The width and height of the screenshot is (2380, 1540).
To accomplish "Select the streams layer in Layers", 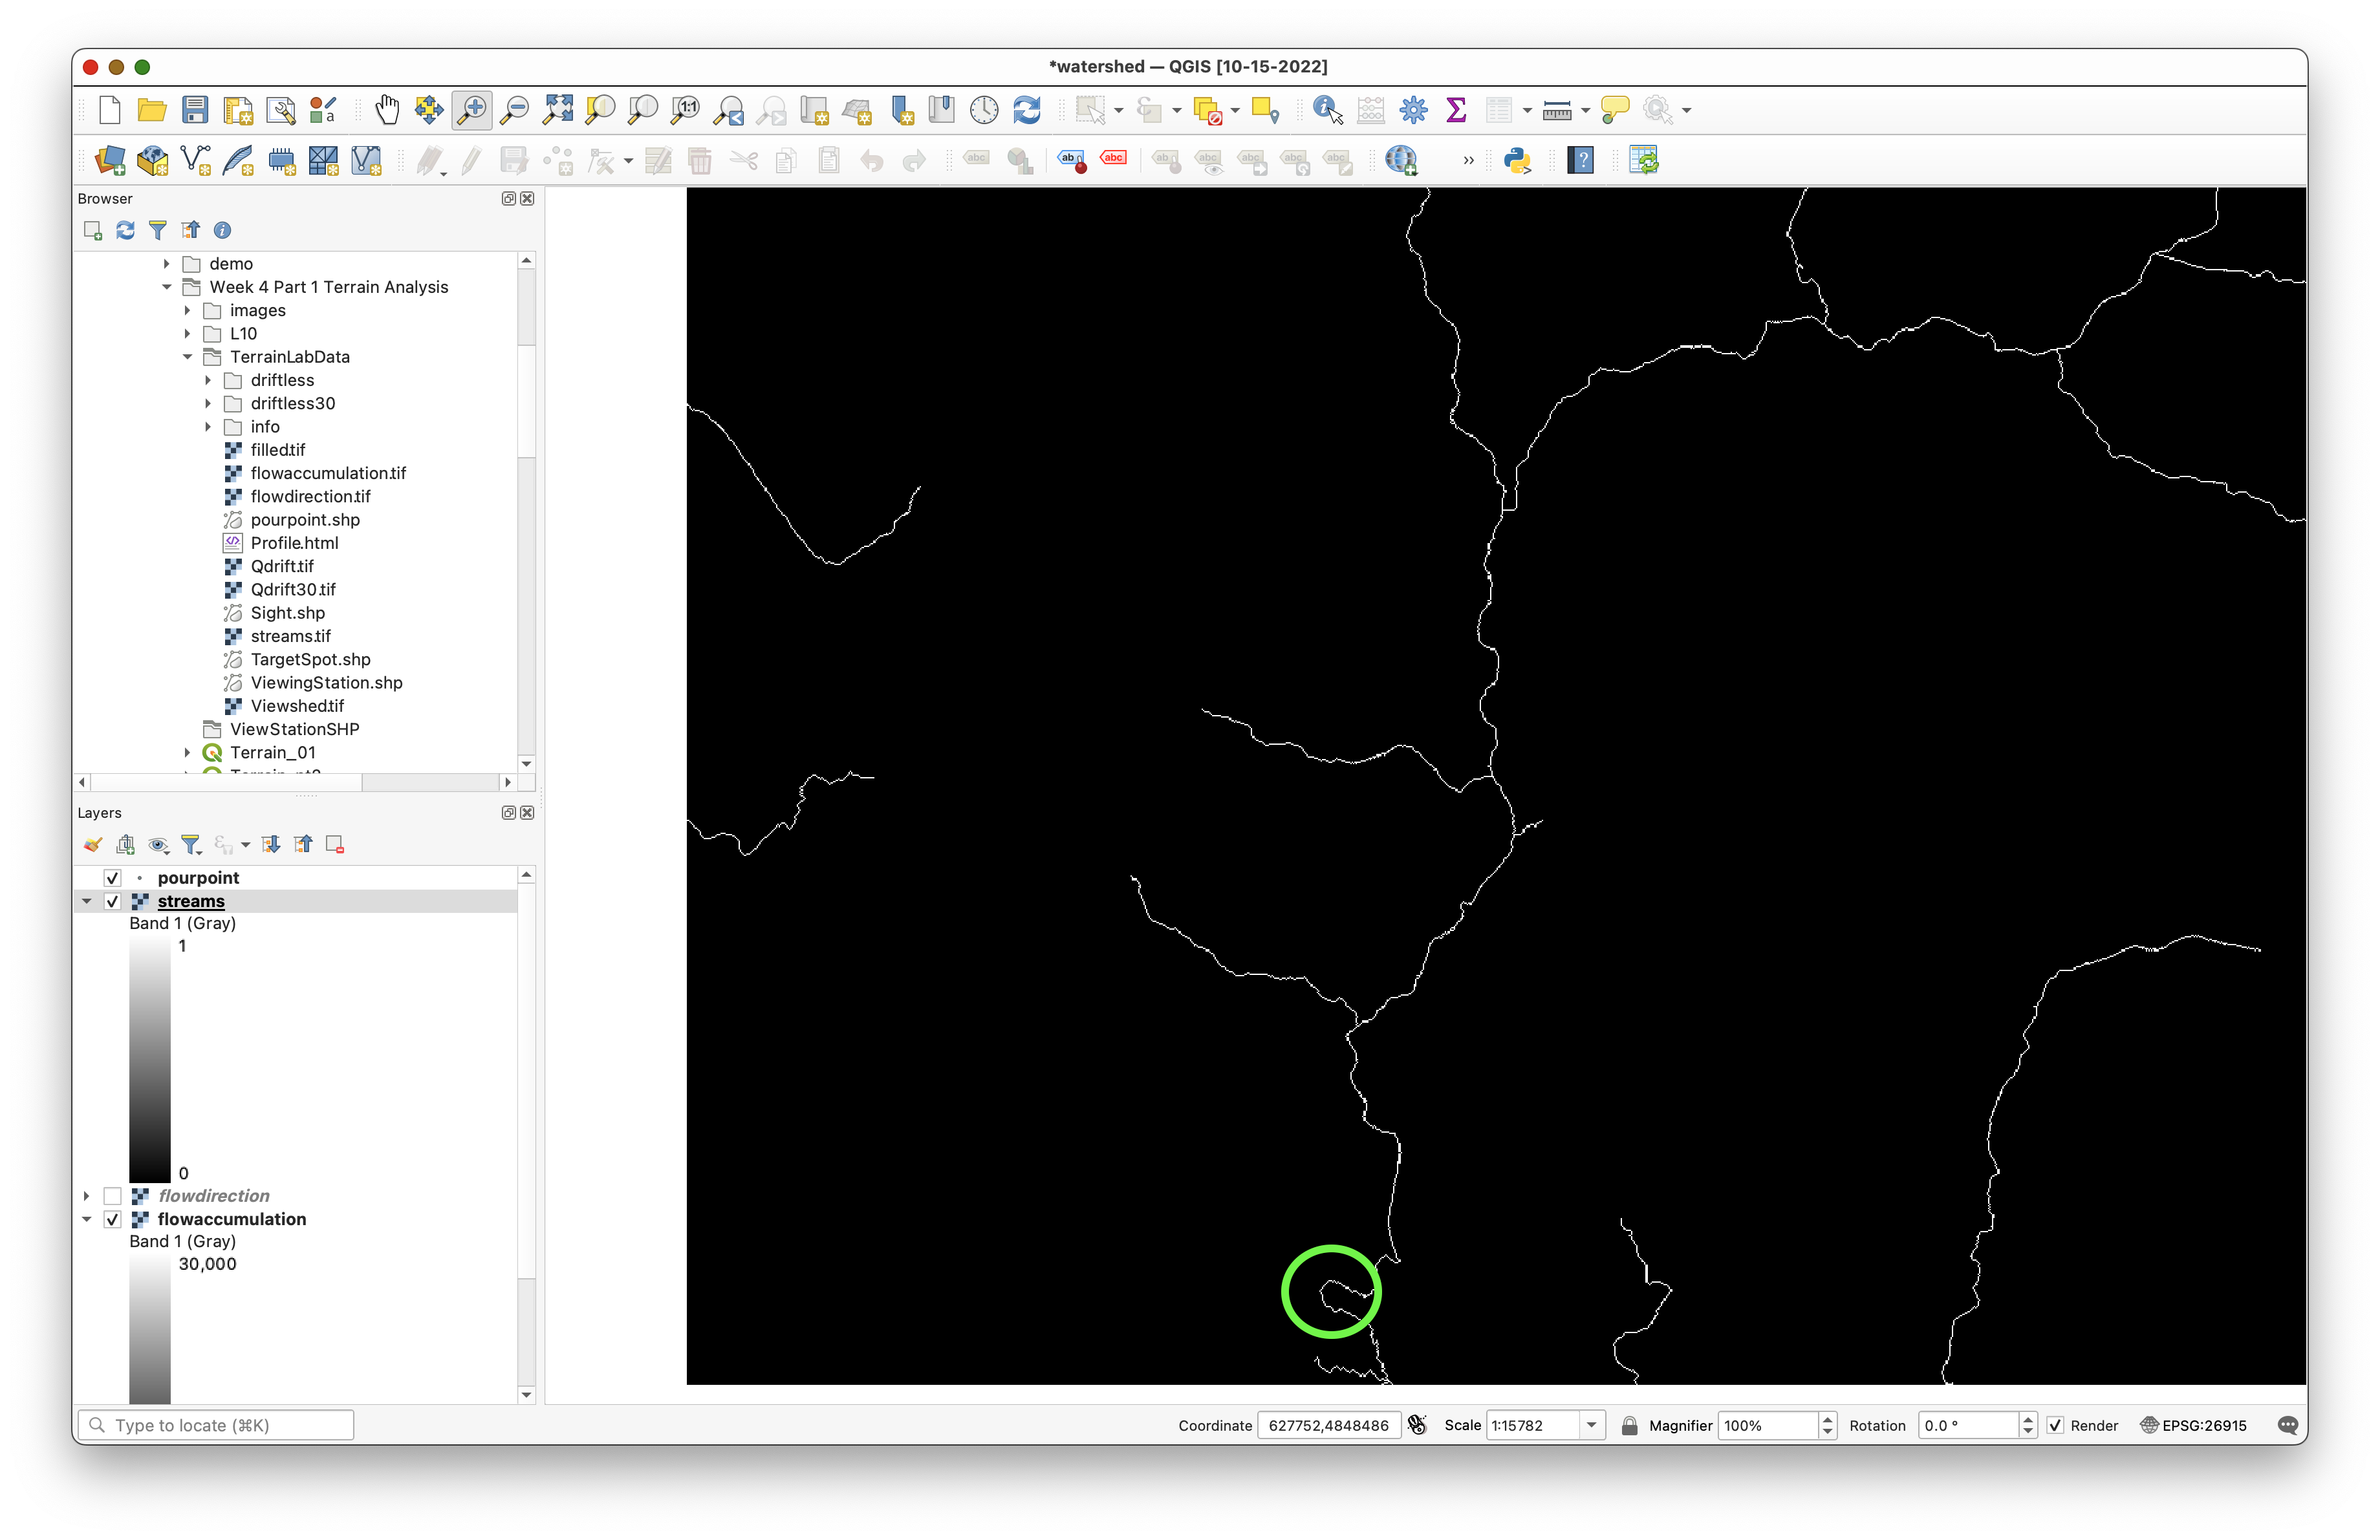I will [x=191, y=901].
